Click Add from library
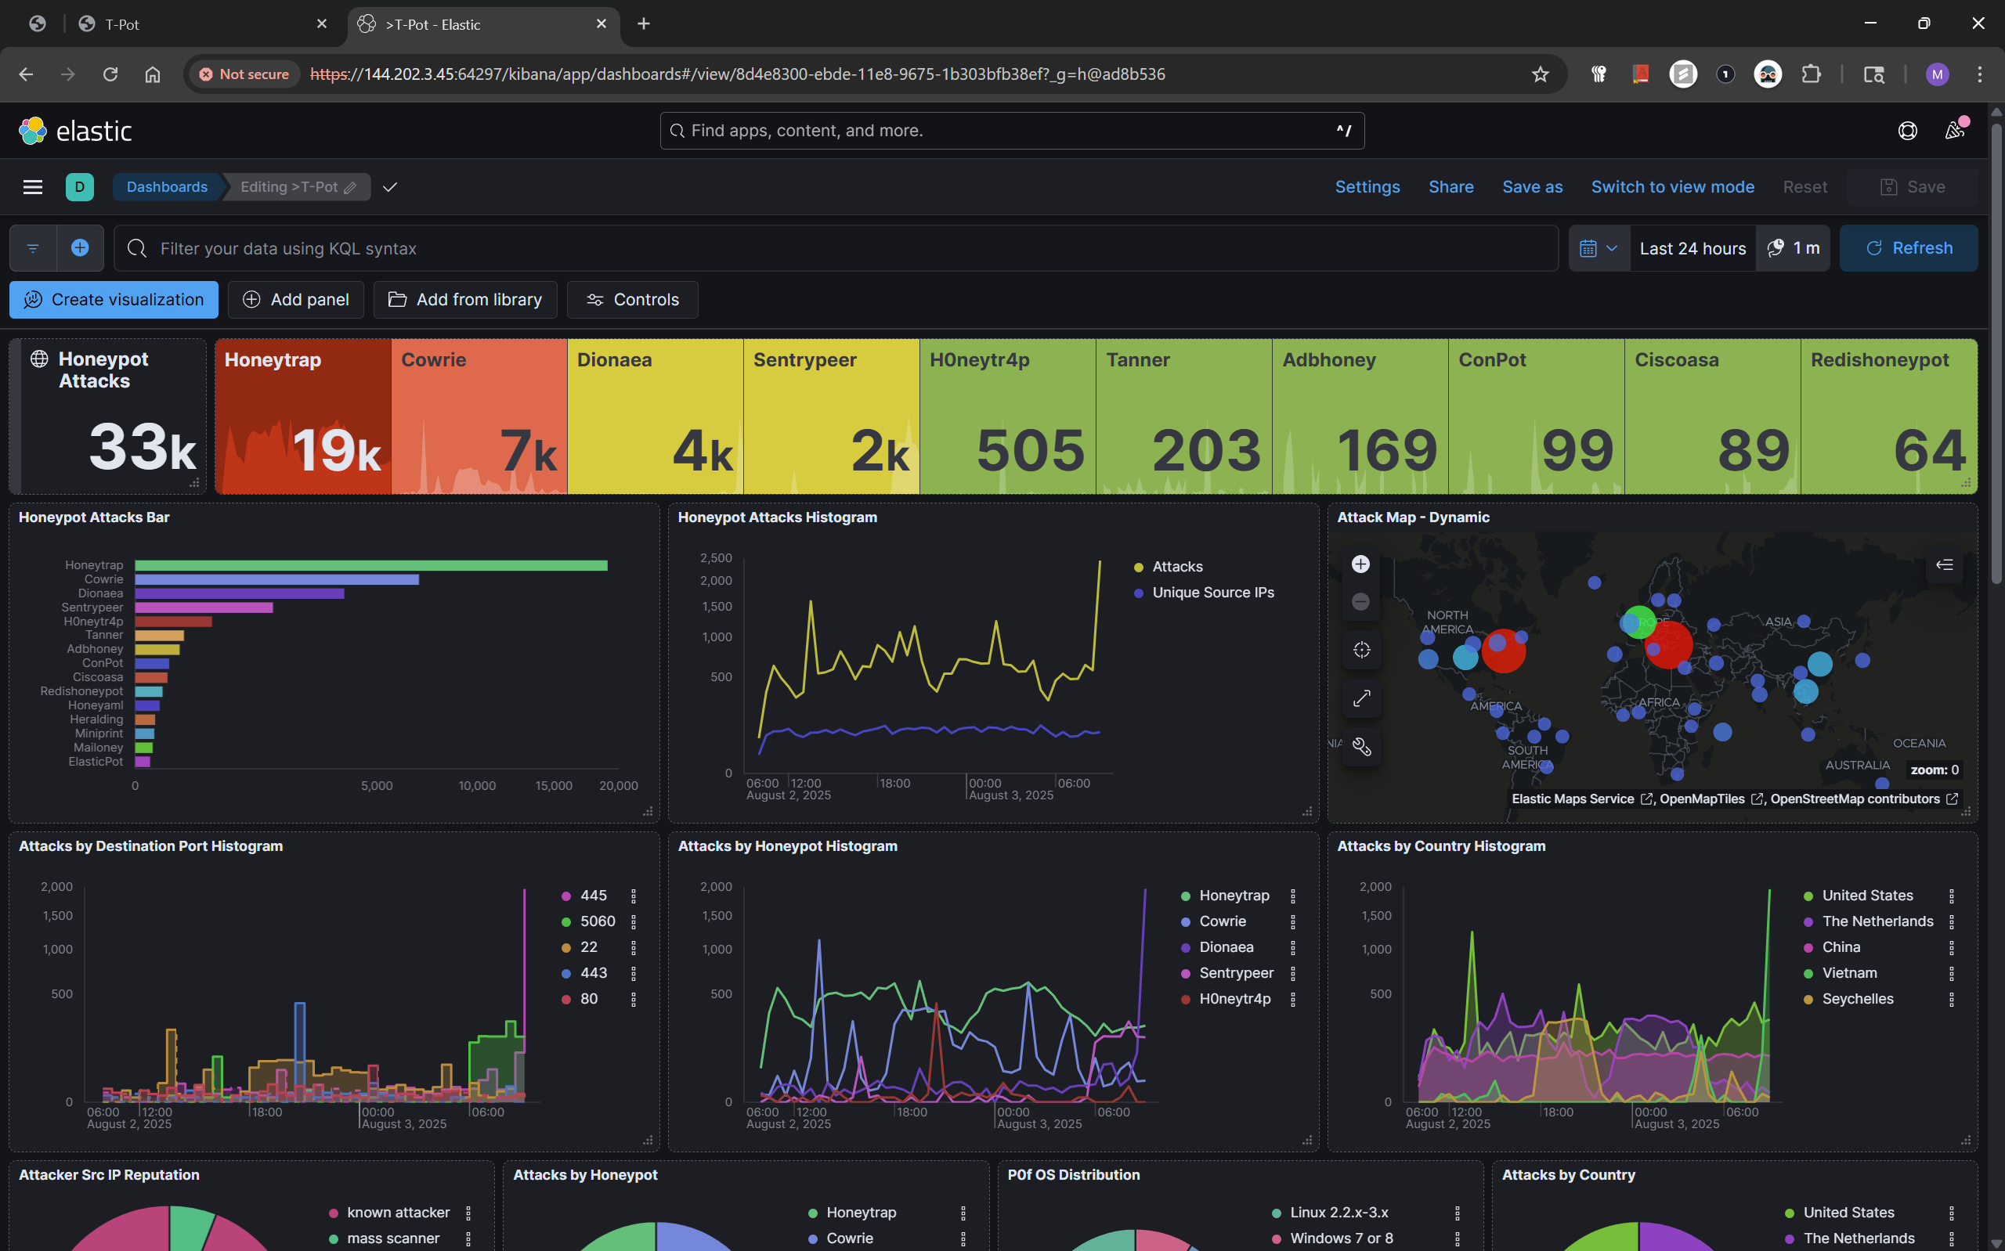The width and height of the screenshot is (2005, 1251). pos(465,300)
